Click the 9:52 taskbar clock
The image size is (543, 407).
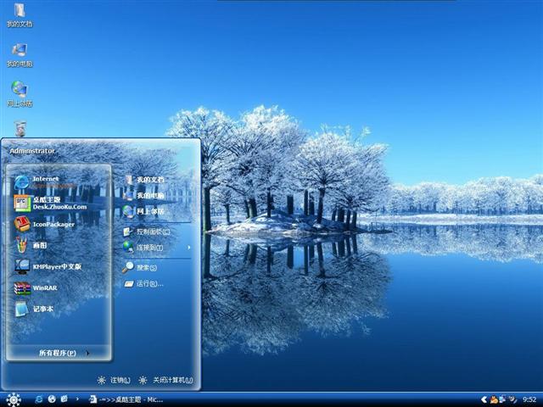[529, 399]
